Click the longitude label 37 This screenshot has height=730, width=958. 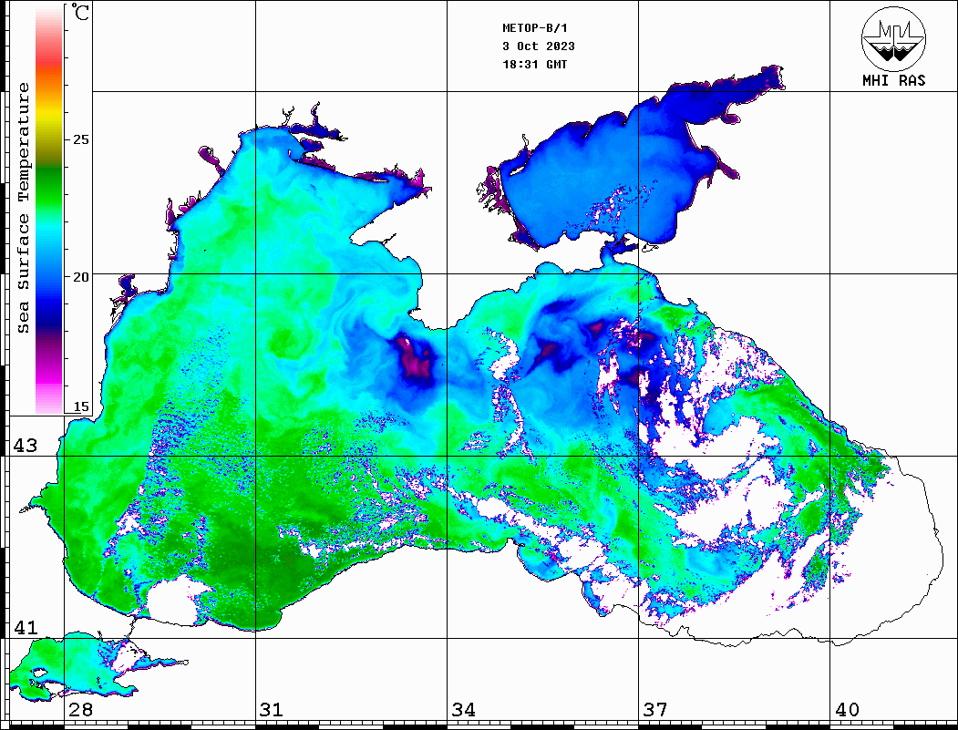point(655,710)
